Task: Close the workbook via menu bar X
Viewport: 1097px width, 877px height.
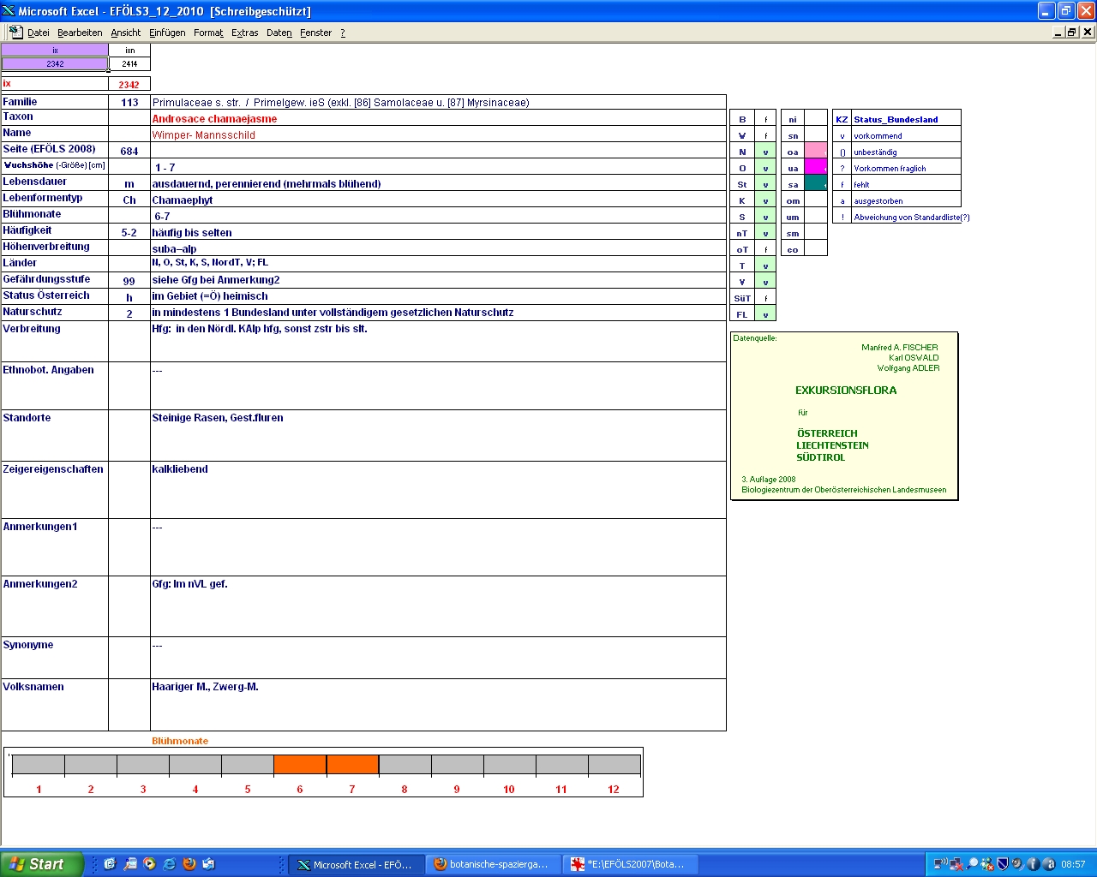Action: tap(1088, 32)
